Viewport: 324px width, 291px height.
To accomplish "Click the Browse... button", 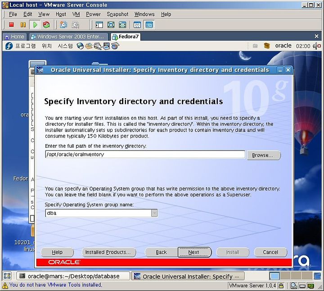I will coord(264,155).
